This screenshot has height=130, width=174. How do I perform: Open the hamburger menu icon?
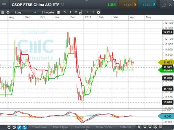[4, 5]
